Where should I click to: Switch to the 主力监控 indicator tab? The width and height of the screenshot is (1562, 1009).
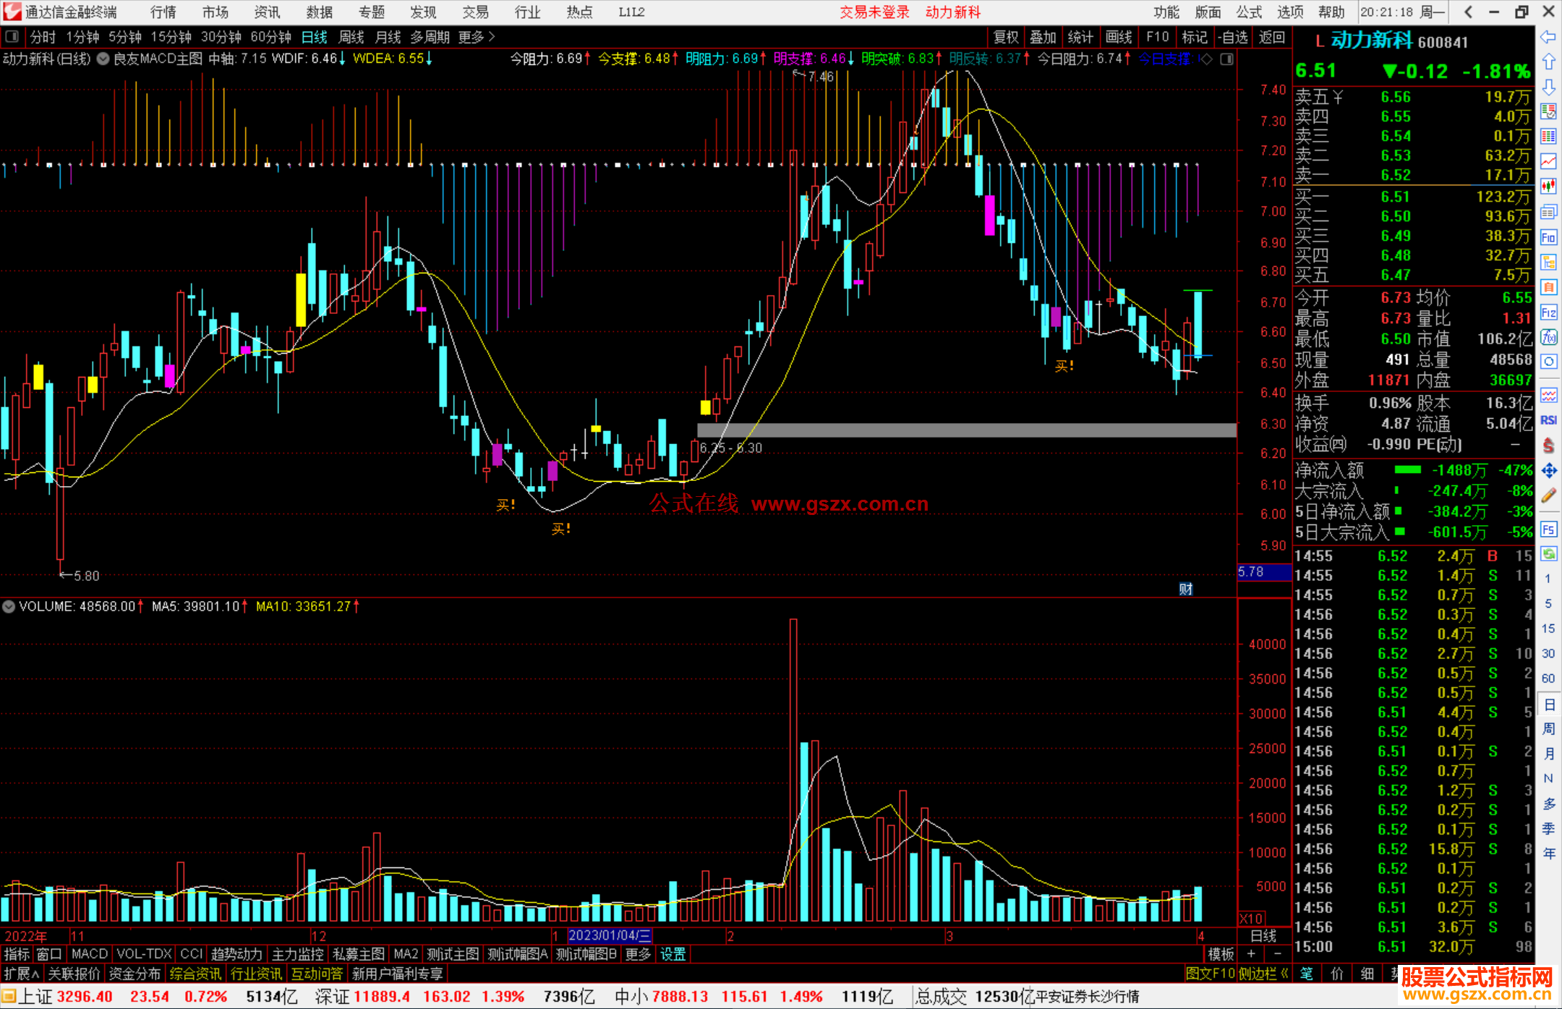[297, 954]
